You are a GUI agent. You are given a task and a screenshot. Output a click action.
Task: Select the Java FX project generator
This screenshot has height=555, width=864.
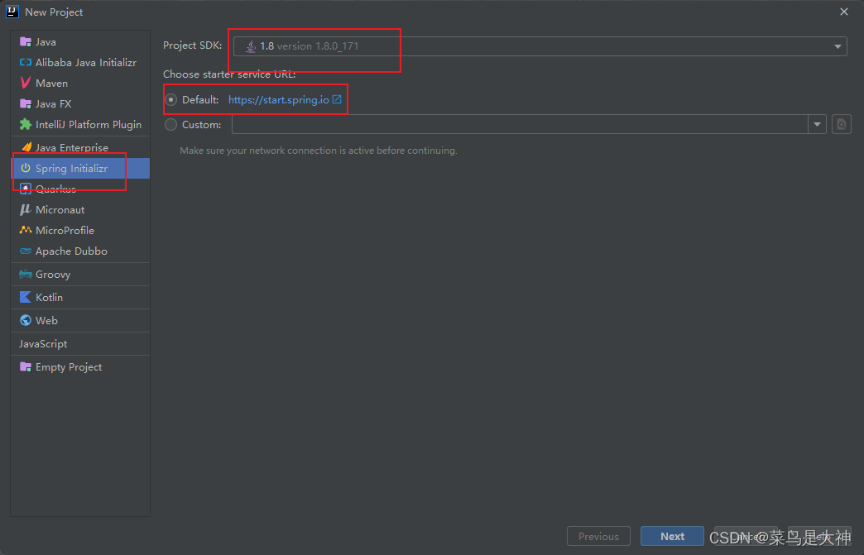click(27, 103)
